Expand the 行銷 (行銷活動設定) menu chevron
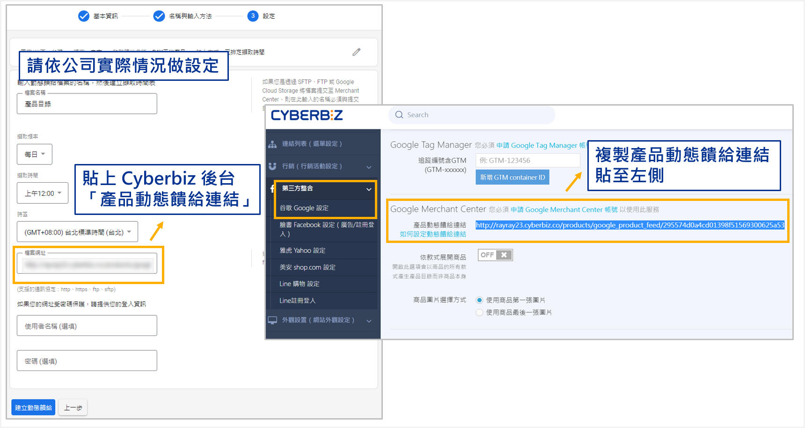Image resolution: width=805 pixels, height=428 pixels. (369, 167)
